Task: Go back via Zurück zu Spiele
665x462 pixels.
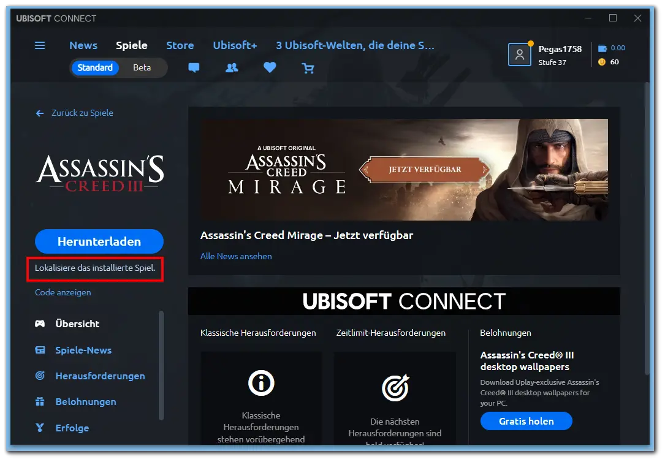Action: [82, 113]
